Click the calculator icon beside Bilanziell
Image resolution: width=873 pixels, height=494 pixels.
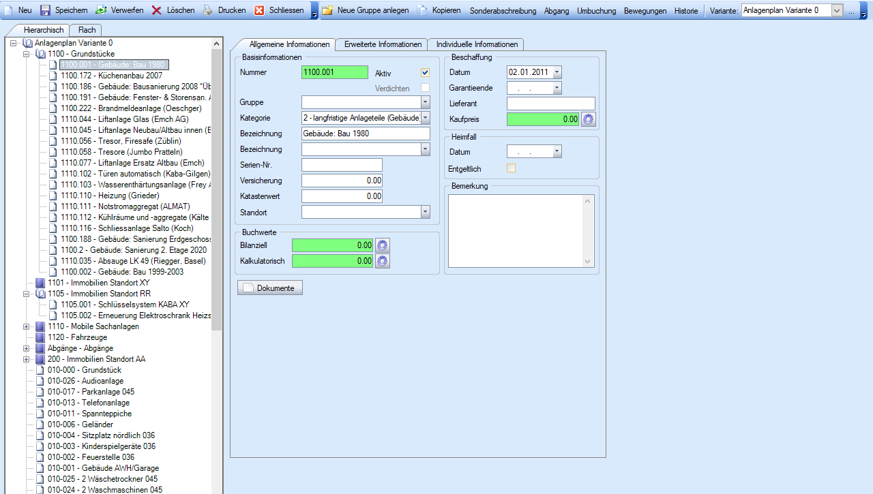tap(382, 245)
